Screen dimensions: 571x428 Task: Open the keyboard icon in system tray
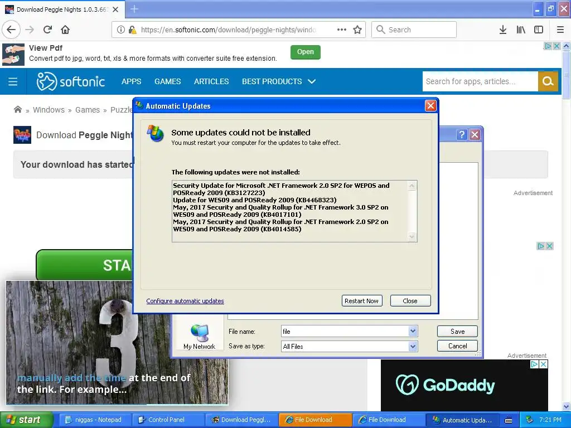[x=509, y=420]
